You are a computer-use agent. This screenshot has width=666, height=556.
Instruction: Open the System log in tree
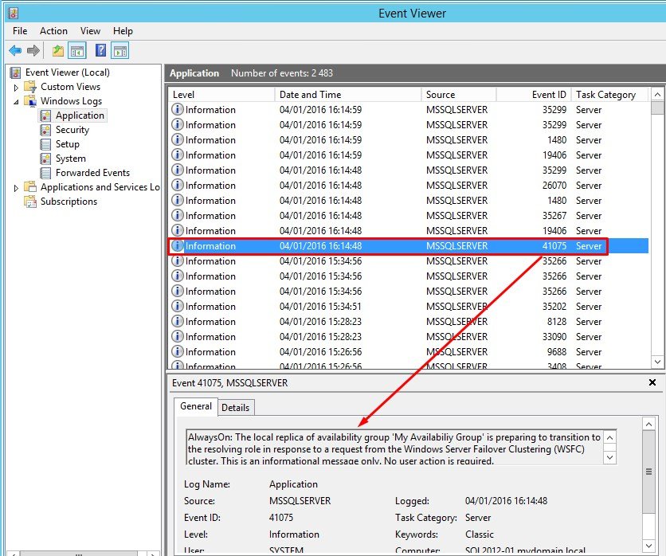coord(70,159)
